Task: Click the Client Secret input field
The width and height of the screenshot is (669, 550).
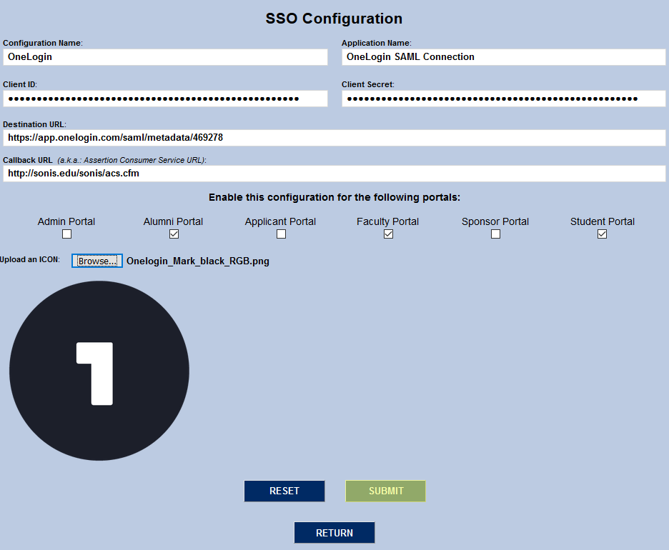Action: [x=503, y=99]
